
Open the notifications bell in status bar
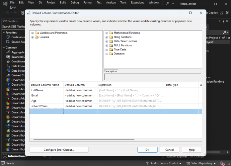[x=222, y=163]
